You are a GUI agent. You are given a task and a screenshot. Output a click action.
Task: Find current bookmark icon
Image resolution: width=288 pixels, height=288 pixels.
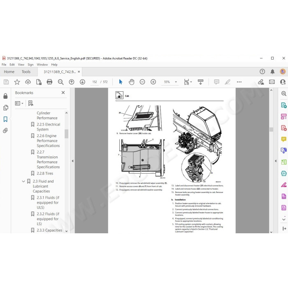pos(31,103)
